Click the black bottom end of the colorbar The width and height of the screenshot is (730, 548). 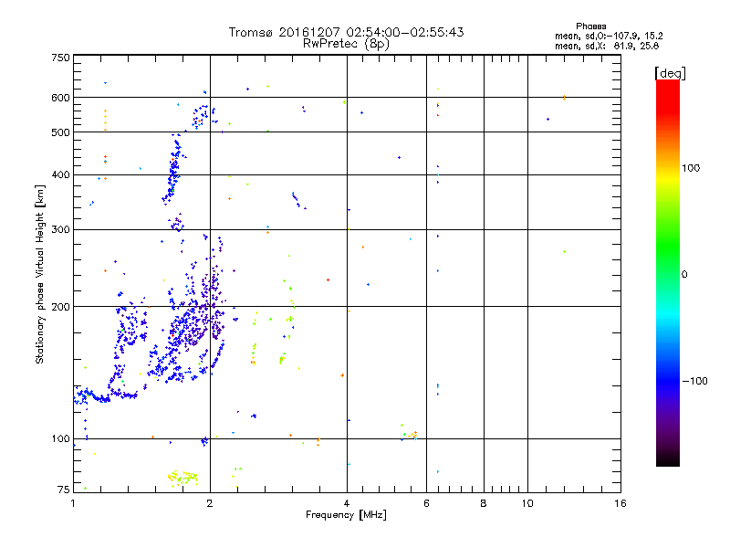pyautogui.click(x=668, y=459)
